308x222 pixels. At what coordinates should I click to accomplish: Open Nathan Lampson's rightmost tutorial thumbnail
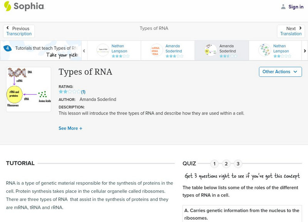click(x=264, y=50)
